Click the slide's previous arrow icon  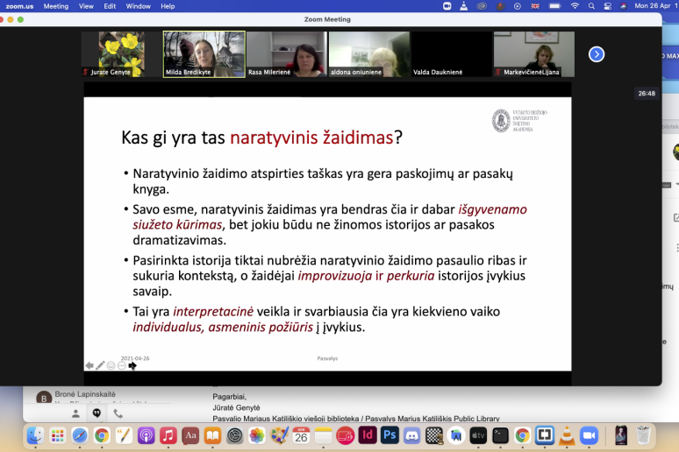89,365
